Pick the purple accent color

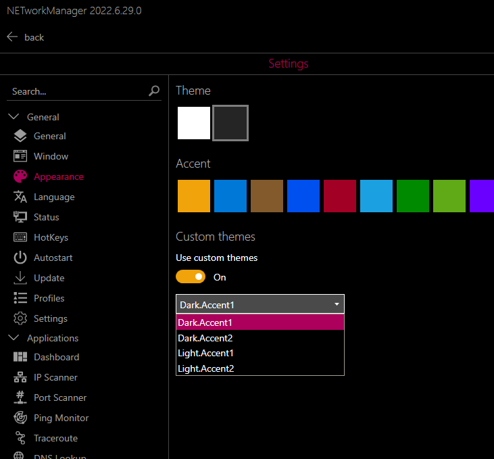tap(482, 196)
